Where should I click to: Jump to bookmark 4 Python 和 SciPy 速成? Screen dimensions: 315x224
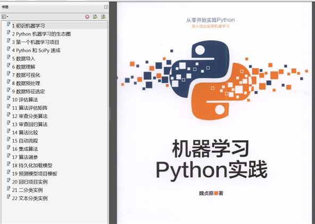point(36,50)
